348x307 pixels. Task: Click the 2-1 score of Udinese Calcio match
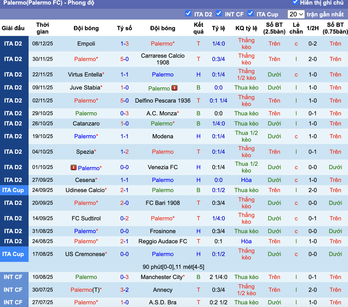(125, 190)
